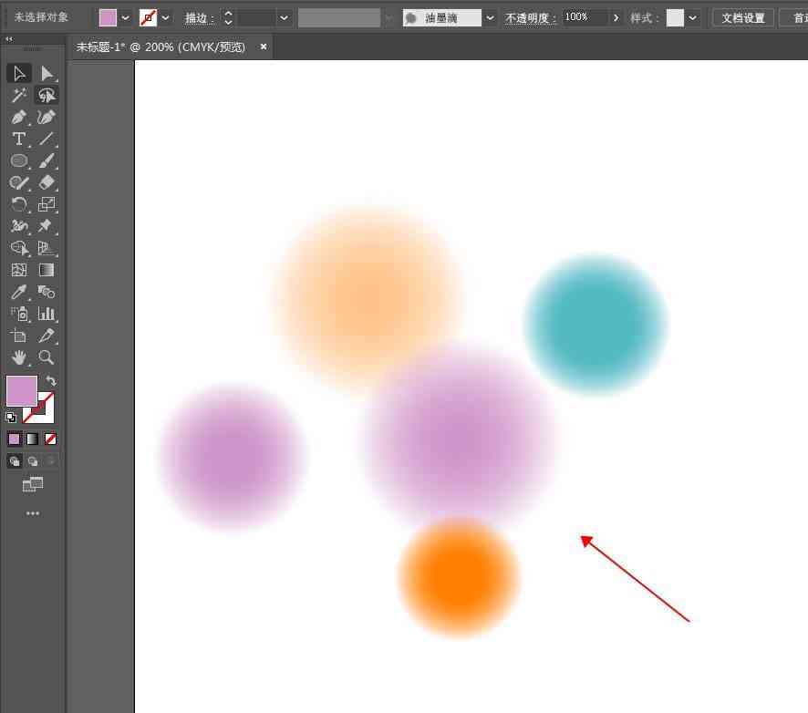808x713 pixels.
Task: Open the 样式 style dropdown arrow
Action: (x=692, y=18)
